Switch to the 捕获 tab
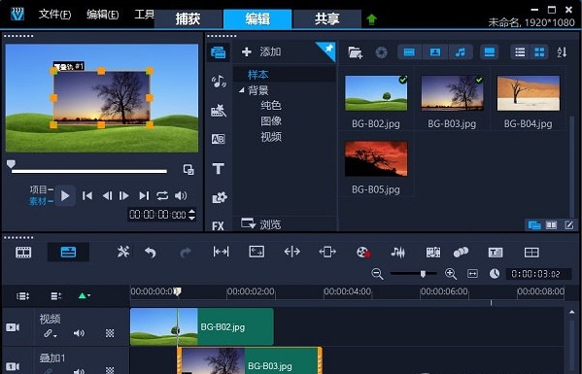Image resolution: width=582 pixels, height=374 pixels. click(x=188, y=18)
